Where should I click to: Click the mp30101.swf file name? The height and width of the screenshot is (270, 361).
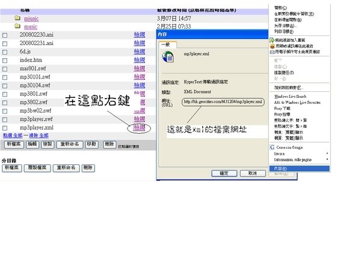click(x=35, y=77)
